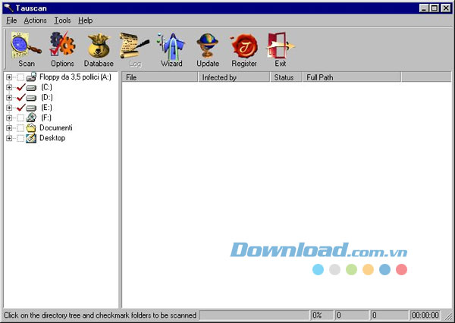The width and height of the screenshot is (455, 323).
Task: Maximize the Tauscan window
Action: [435, 8]
